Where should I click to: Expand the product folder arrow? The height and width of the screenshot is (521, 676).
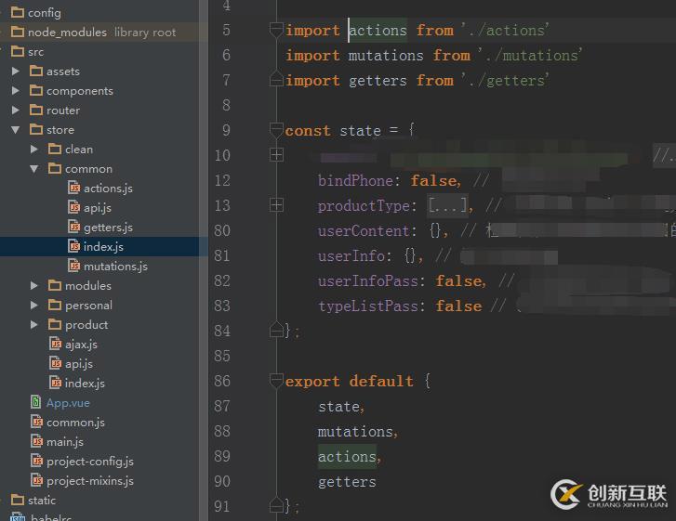tap(34, 325)
